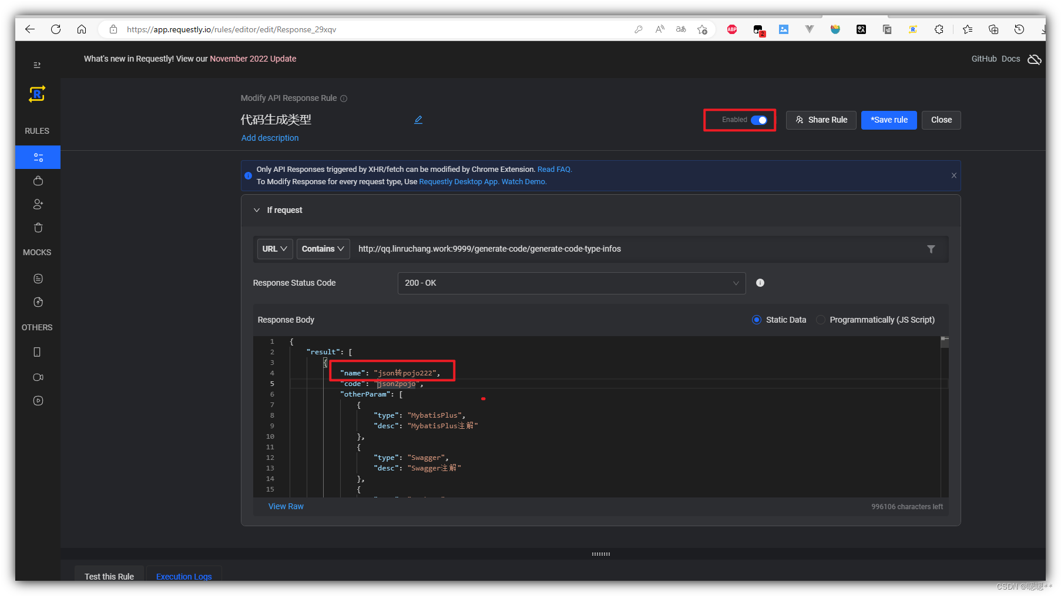Click the browser address bar URL
This screenshot has width=1061, height=596.
[x=231, y=29]
